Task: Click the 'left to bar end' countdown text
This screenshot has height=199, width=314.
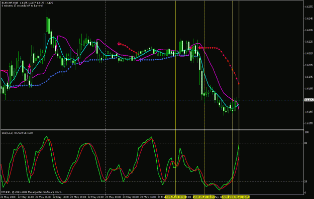Action: (x=35, y=6)
